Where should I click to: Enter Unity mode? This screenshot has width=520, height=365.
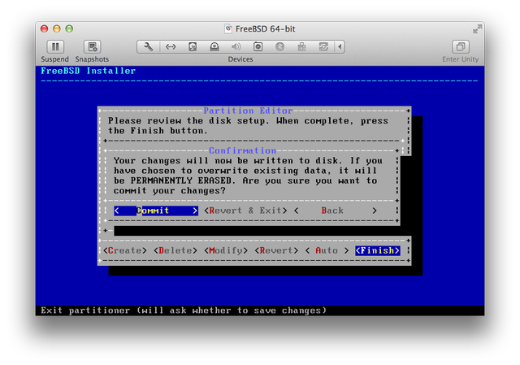point(461,46)
